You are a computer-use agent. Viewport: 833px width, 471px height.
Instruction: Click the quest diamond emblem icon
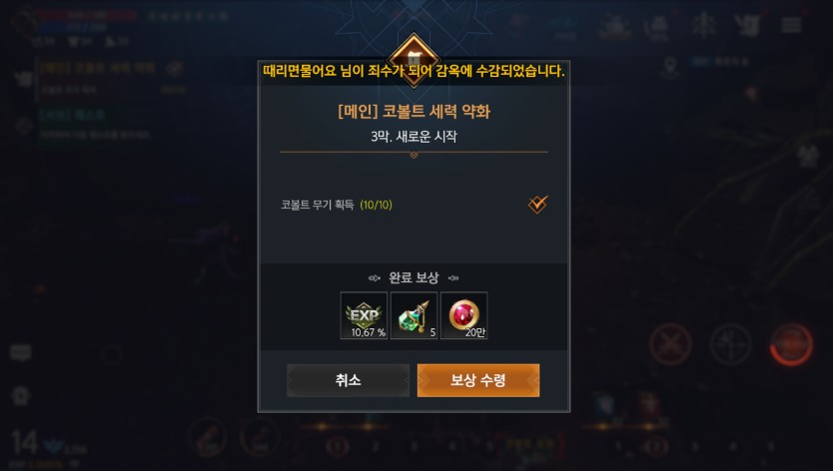pyautogui.click(x=414, y=60)
